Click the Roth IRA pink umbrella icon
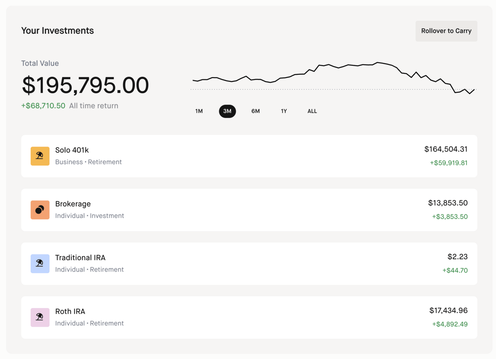Image resolution: width=496 pixels, height=359 pixels. [40, 317]
